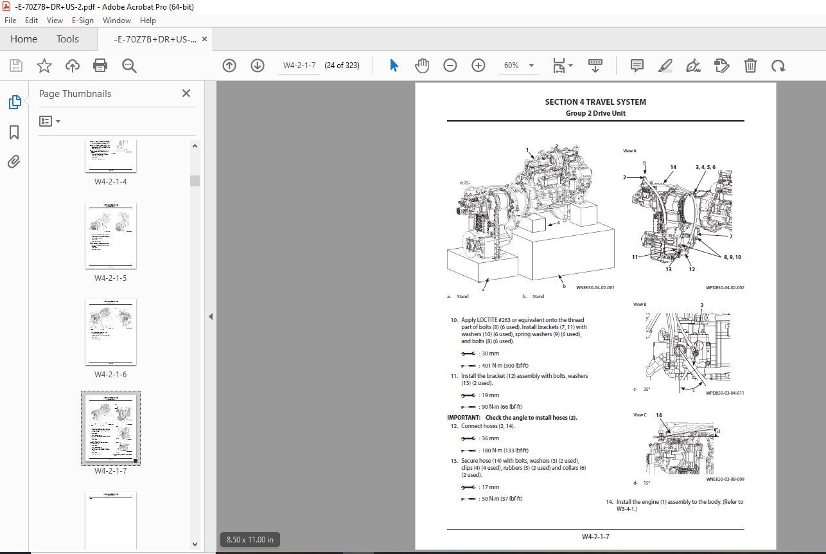This screenshot has width=826, height=554.
Task: Click the W4-2-1-7 page footer
Action: tap(595, 536)
